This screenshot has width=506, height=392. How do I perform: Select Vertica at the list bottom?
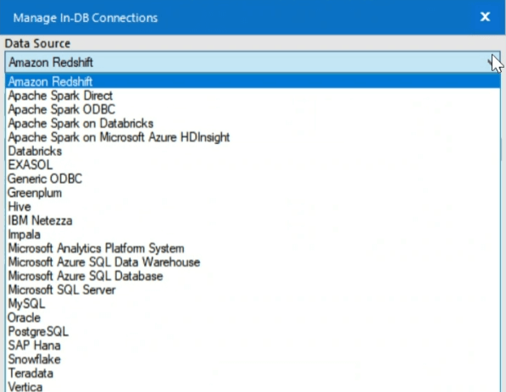click(253, 386)
